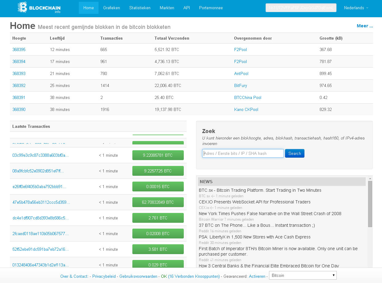Click the Laatste Transacties heading
The width and height of the screenshot is (382, 283).
31,126
